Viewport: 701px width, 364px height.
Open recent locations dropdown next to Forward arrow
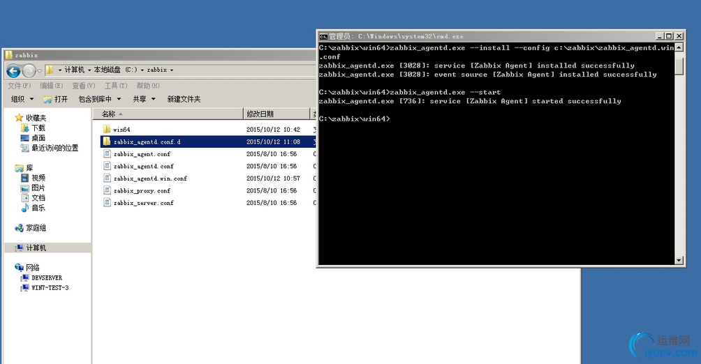click(x=39, y=70)
